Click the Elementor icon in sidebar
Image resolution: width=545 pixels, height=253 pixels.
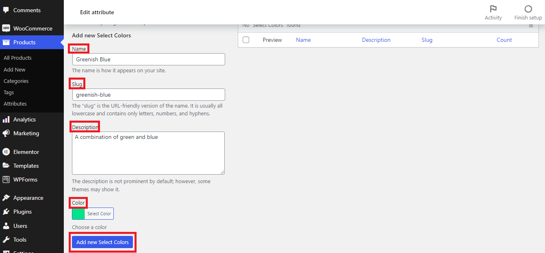coord(6,152)
